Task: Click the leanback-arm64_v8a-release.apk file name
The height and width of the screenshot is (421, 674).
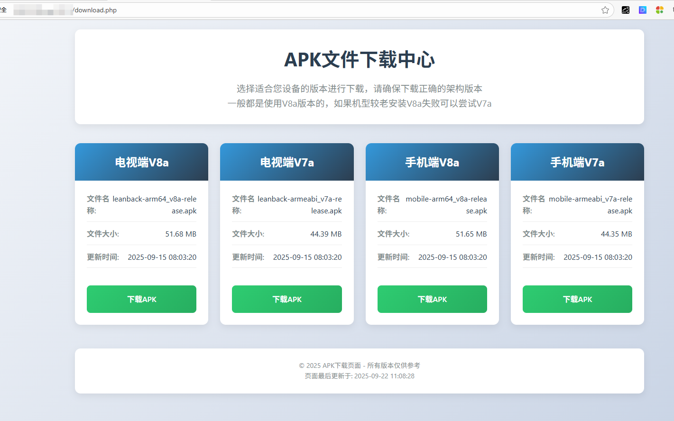Action: pos(154,205)
